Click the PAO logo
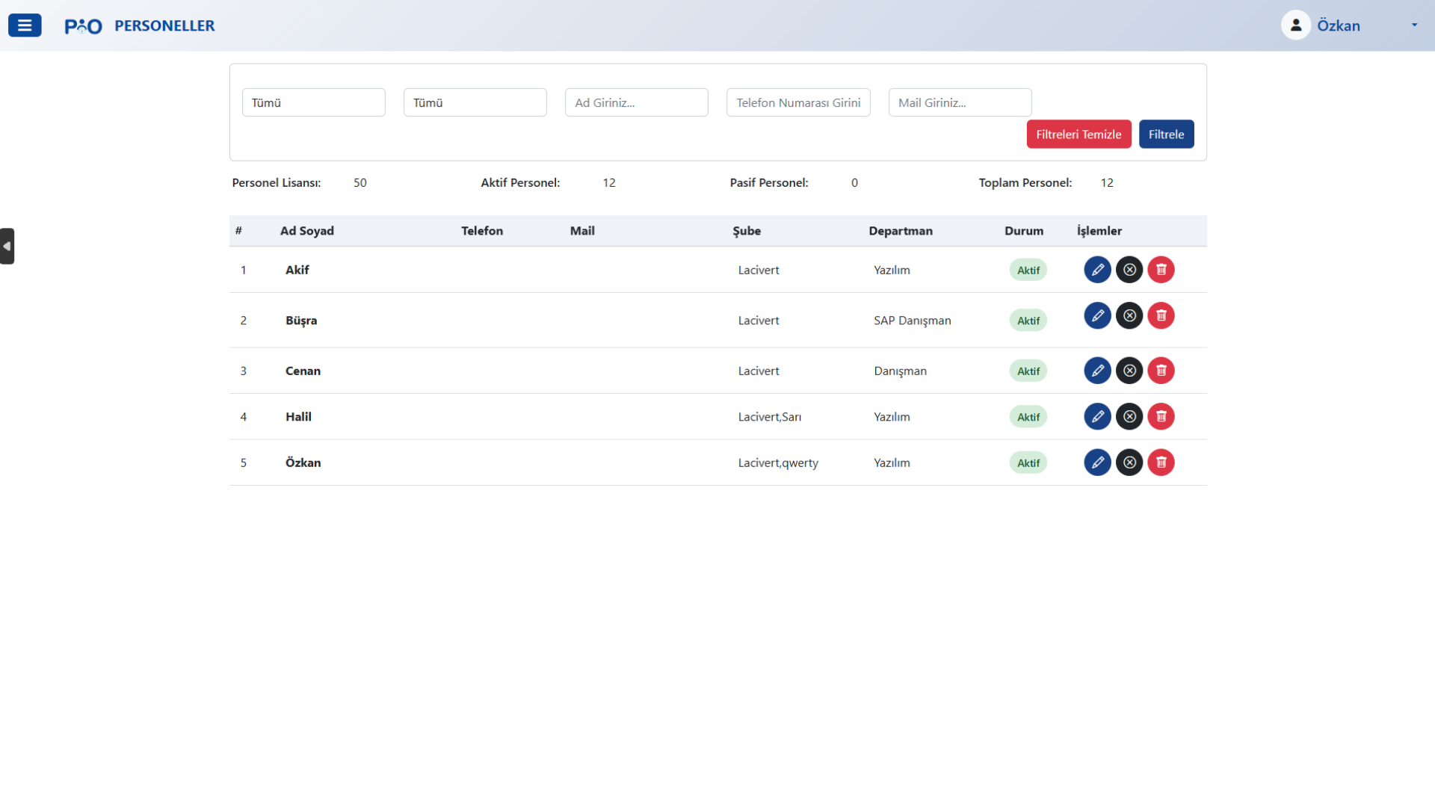The height and width of the screenshot is (807, 1435). 83,26
